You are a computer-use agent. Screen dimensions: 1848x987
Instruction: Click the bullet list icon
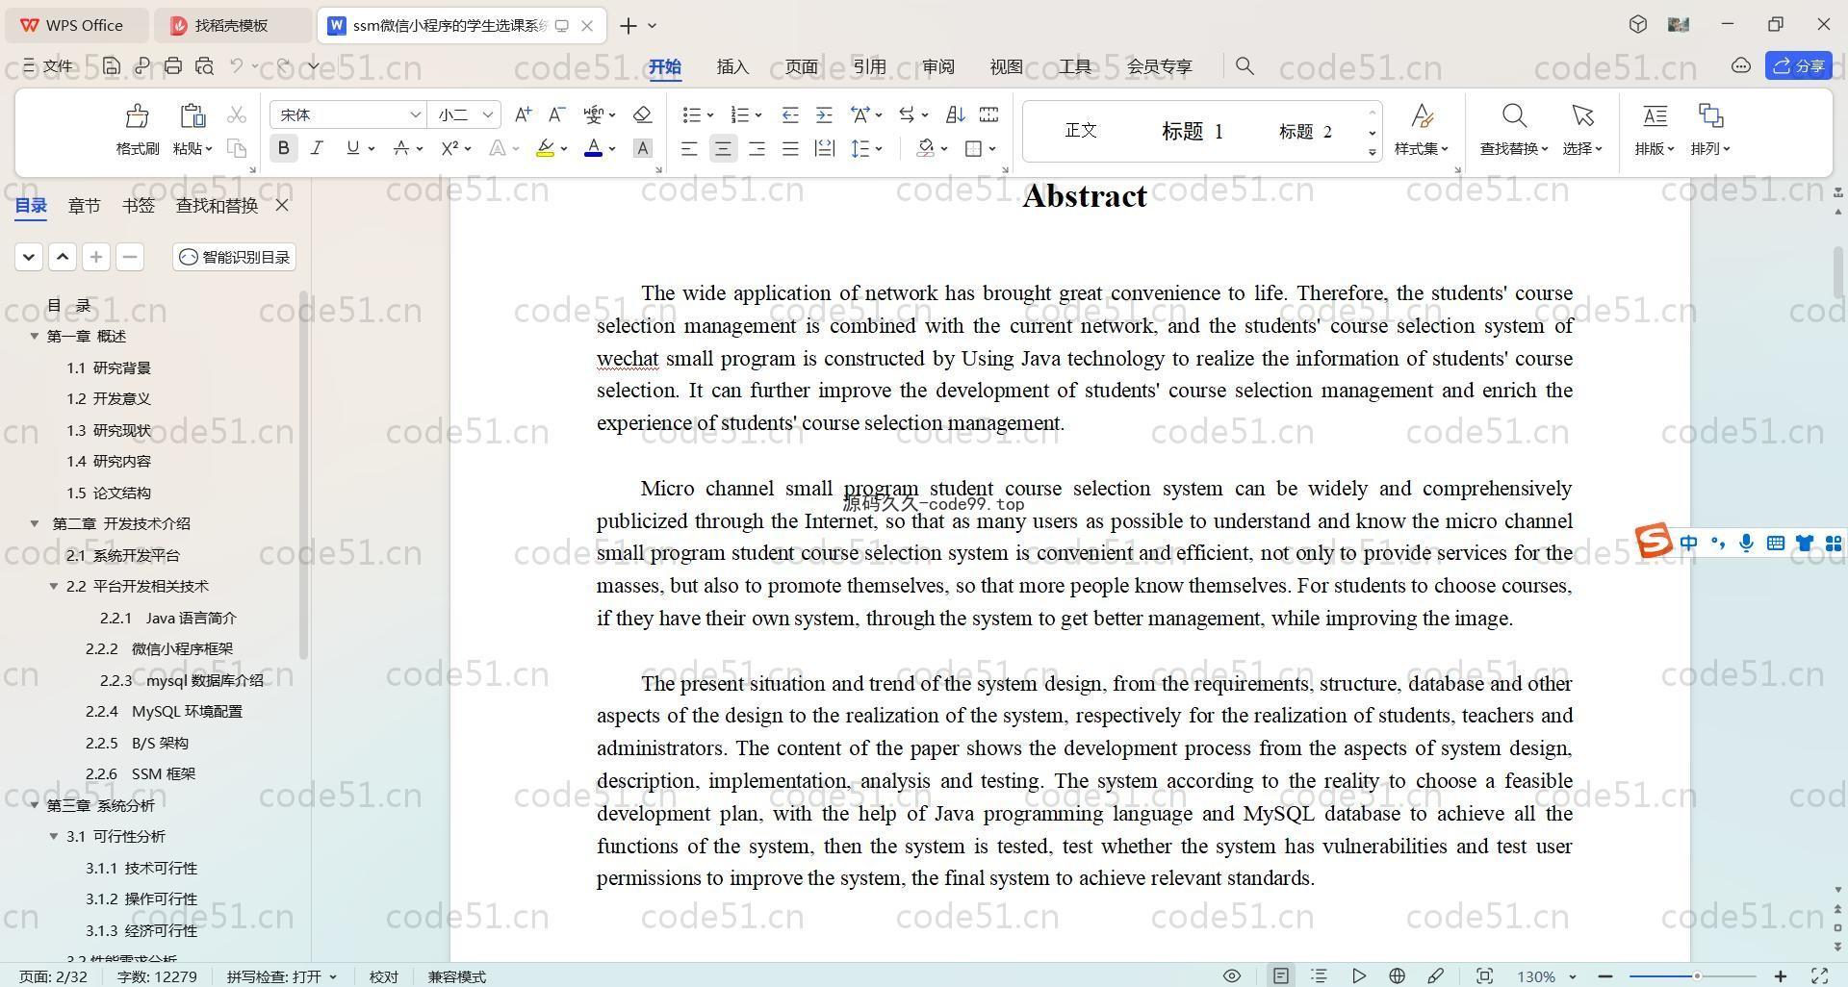pyautogui.click(x=691, y=114)
